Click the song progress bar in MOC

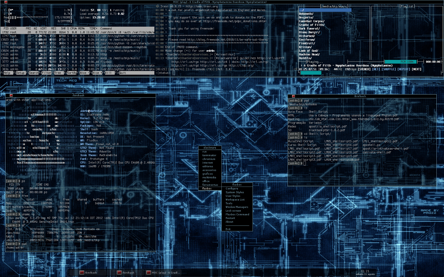pyautogui.click(x=311, y=73)
